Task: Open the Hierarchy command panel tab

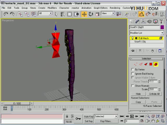Action: pyautogui.click(x=143, y=22)
